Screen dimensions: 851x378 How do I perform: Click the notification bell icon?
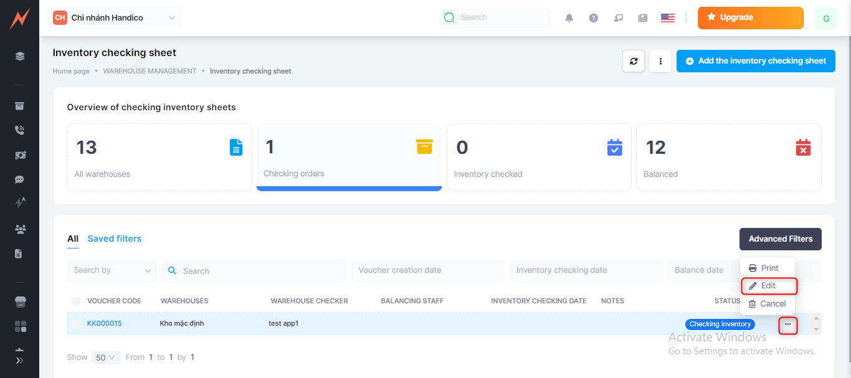[569, 18]
